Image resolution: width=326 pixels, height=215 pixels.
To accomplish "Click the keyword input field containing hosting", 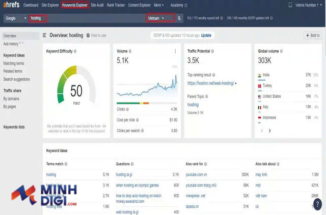I will [x=87, y=18].
